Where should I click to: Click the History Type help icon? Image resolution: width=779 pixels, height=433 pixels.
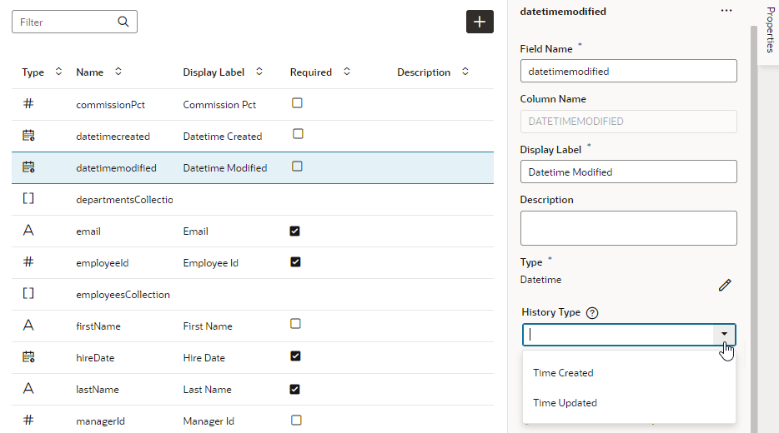[x=592, y=313]
